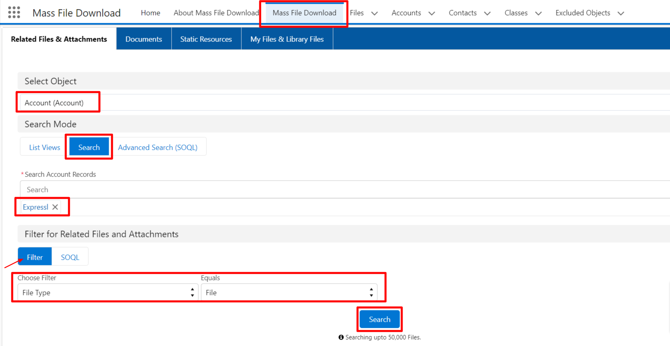Screen dimensions: 670x346
Task: Switch to the Static Resources tab
Action: (x=206, y=39)
